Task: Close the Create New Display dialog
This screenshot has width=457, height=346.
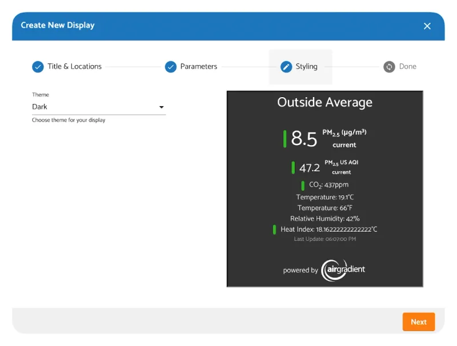Action: click(427, 26)
